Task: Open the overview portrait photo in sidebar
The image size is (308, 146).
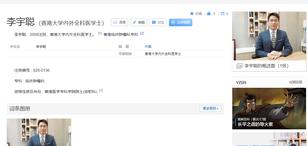Action: tap(269, 36)
